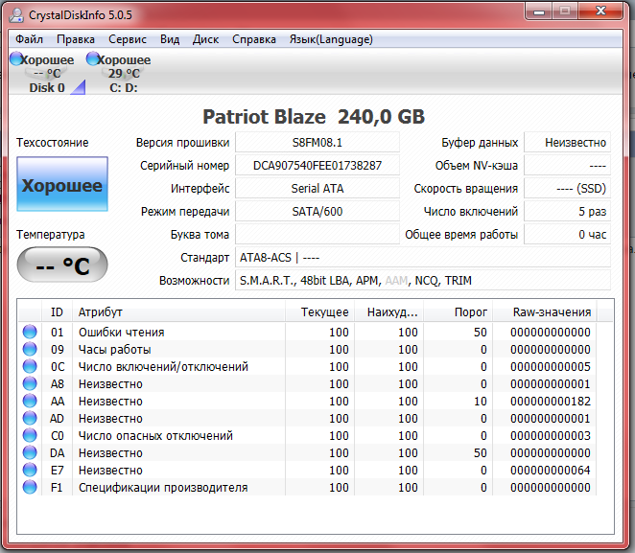Click status orb of attribute DA
Image resolution: width=635 pixels, height=553 pixels.
[x=30, y=452]
